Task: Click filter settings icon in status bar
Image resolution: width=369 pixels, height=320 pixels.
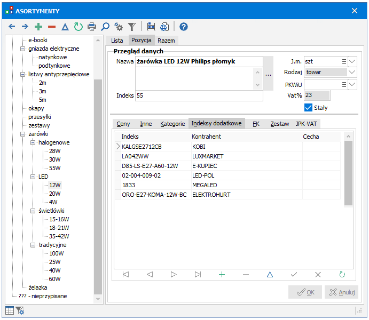Action: 20,310
